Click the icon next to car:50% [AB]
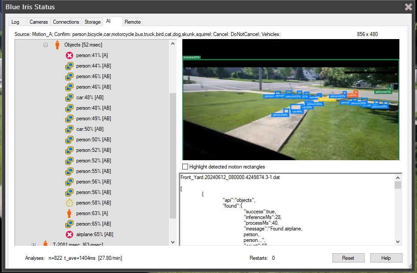Screen dimensions: 417x273 point(70,129)
